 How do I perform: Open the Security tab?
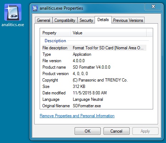[86, 20]
